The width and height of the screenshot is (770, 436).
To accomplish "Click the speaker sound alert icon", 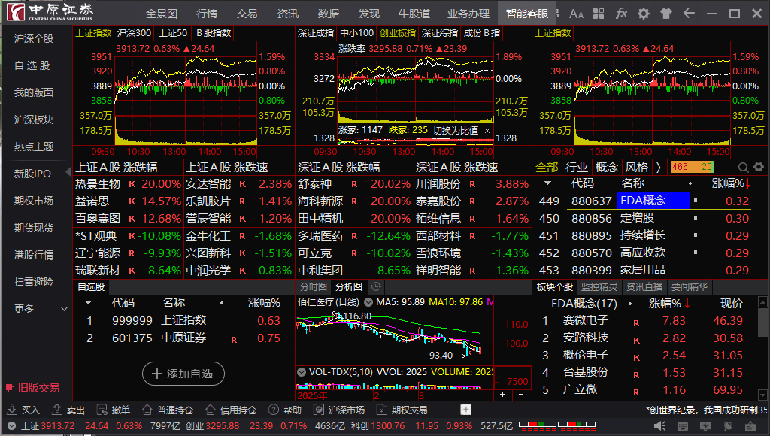I will pos(660,426).
